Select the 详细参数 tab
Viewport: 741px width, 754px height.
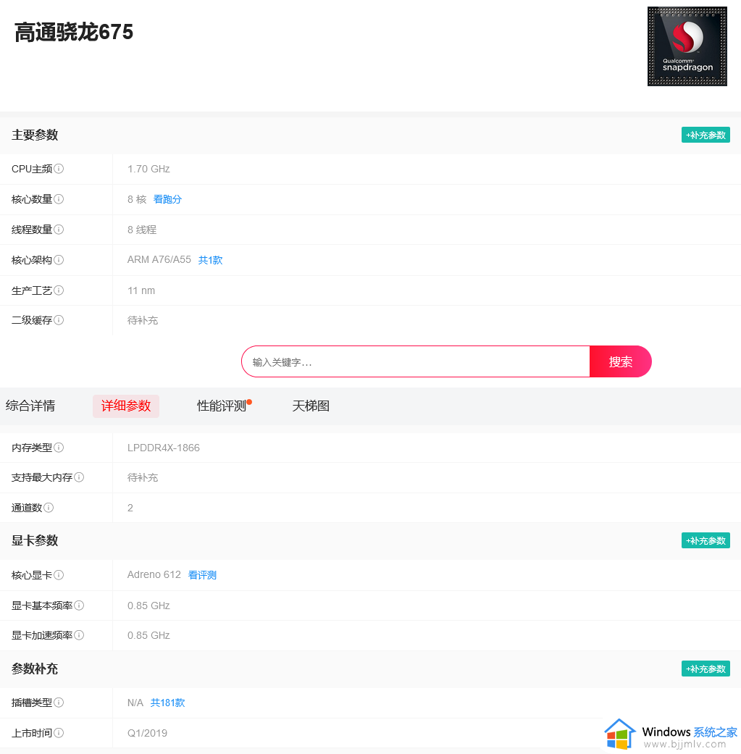126,406
